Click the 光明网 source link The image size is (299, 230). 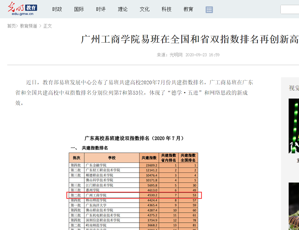click(176, 55)
